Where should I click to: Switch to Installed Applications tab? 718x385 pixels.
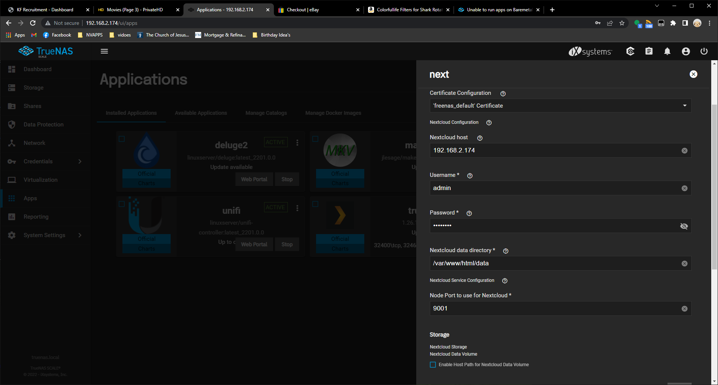131,113
